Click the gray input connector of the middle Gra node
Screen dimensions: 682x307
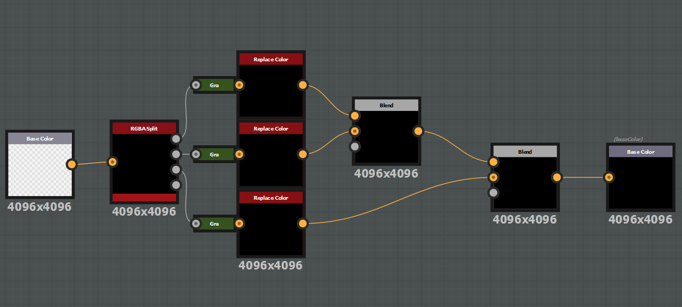click(x=196, y=154)
